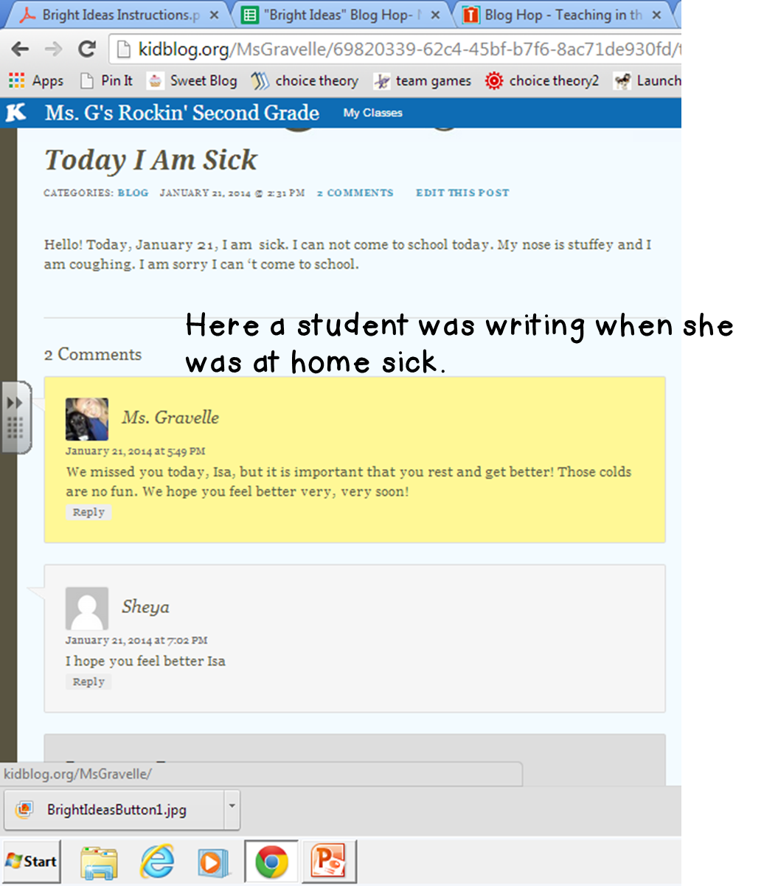Reload the current page

[x=86, y=49]
